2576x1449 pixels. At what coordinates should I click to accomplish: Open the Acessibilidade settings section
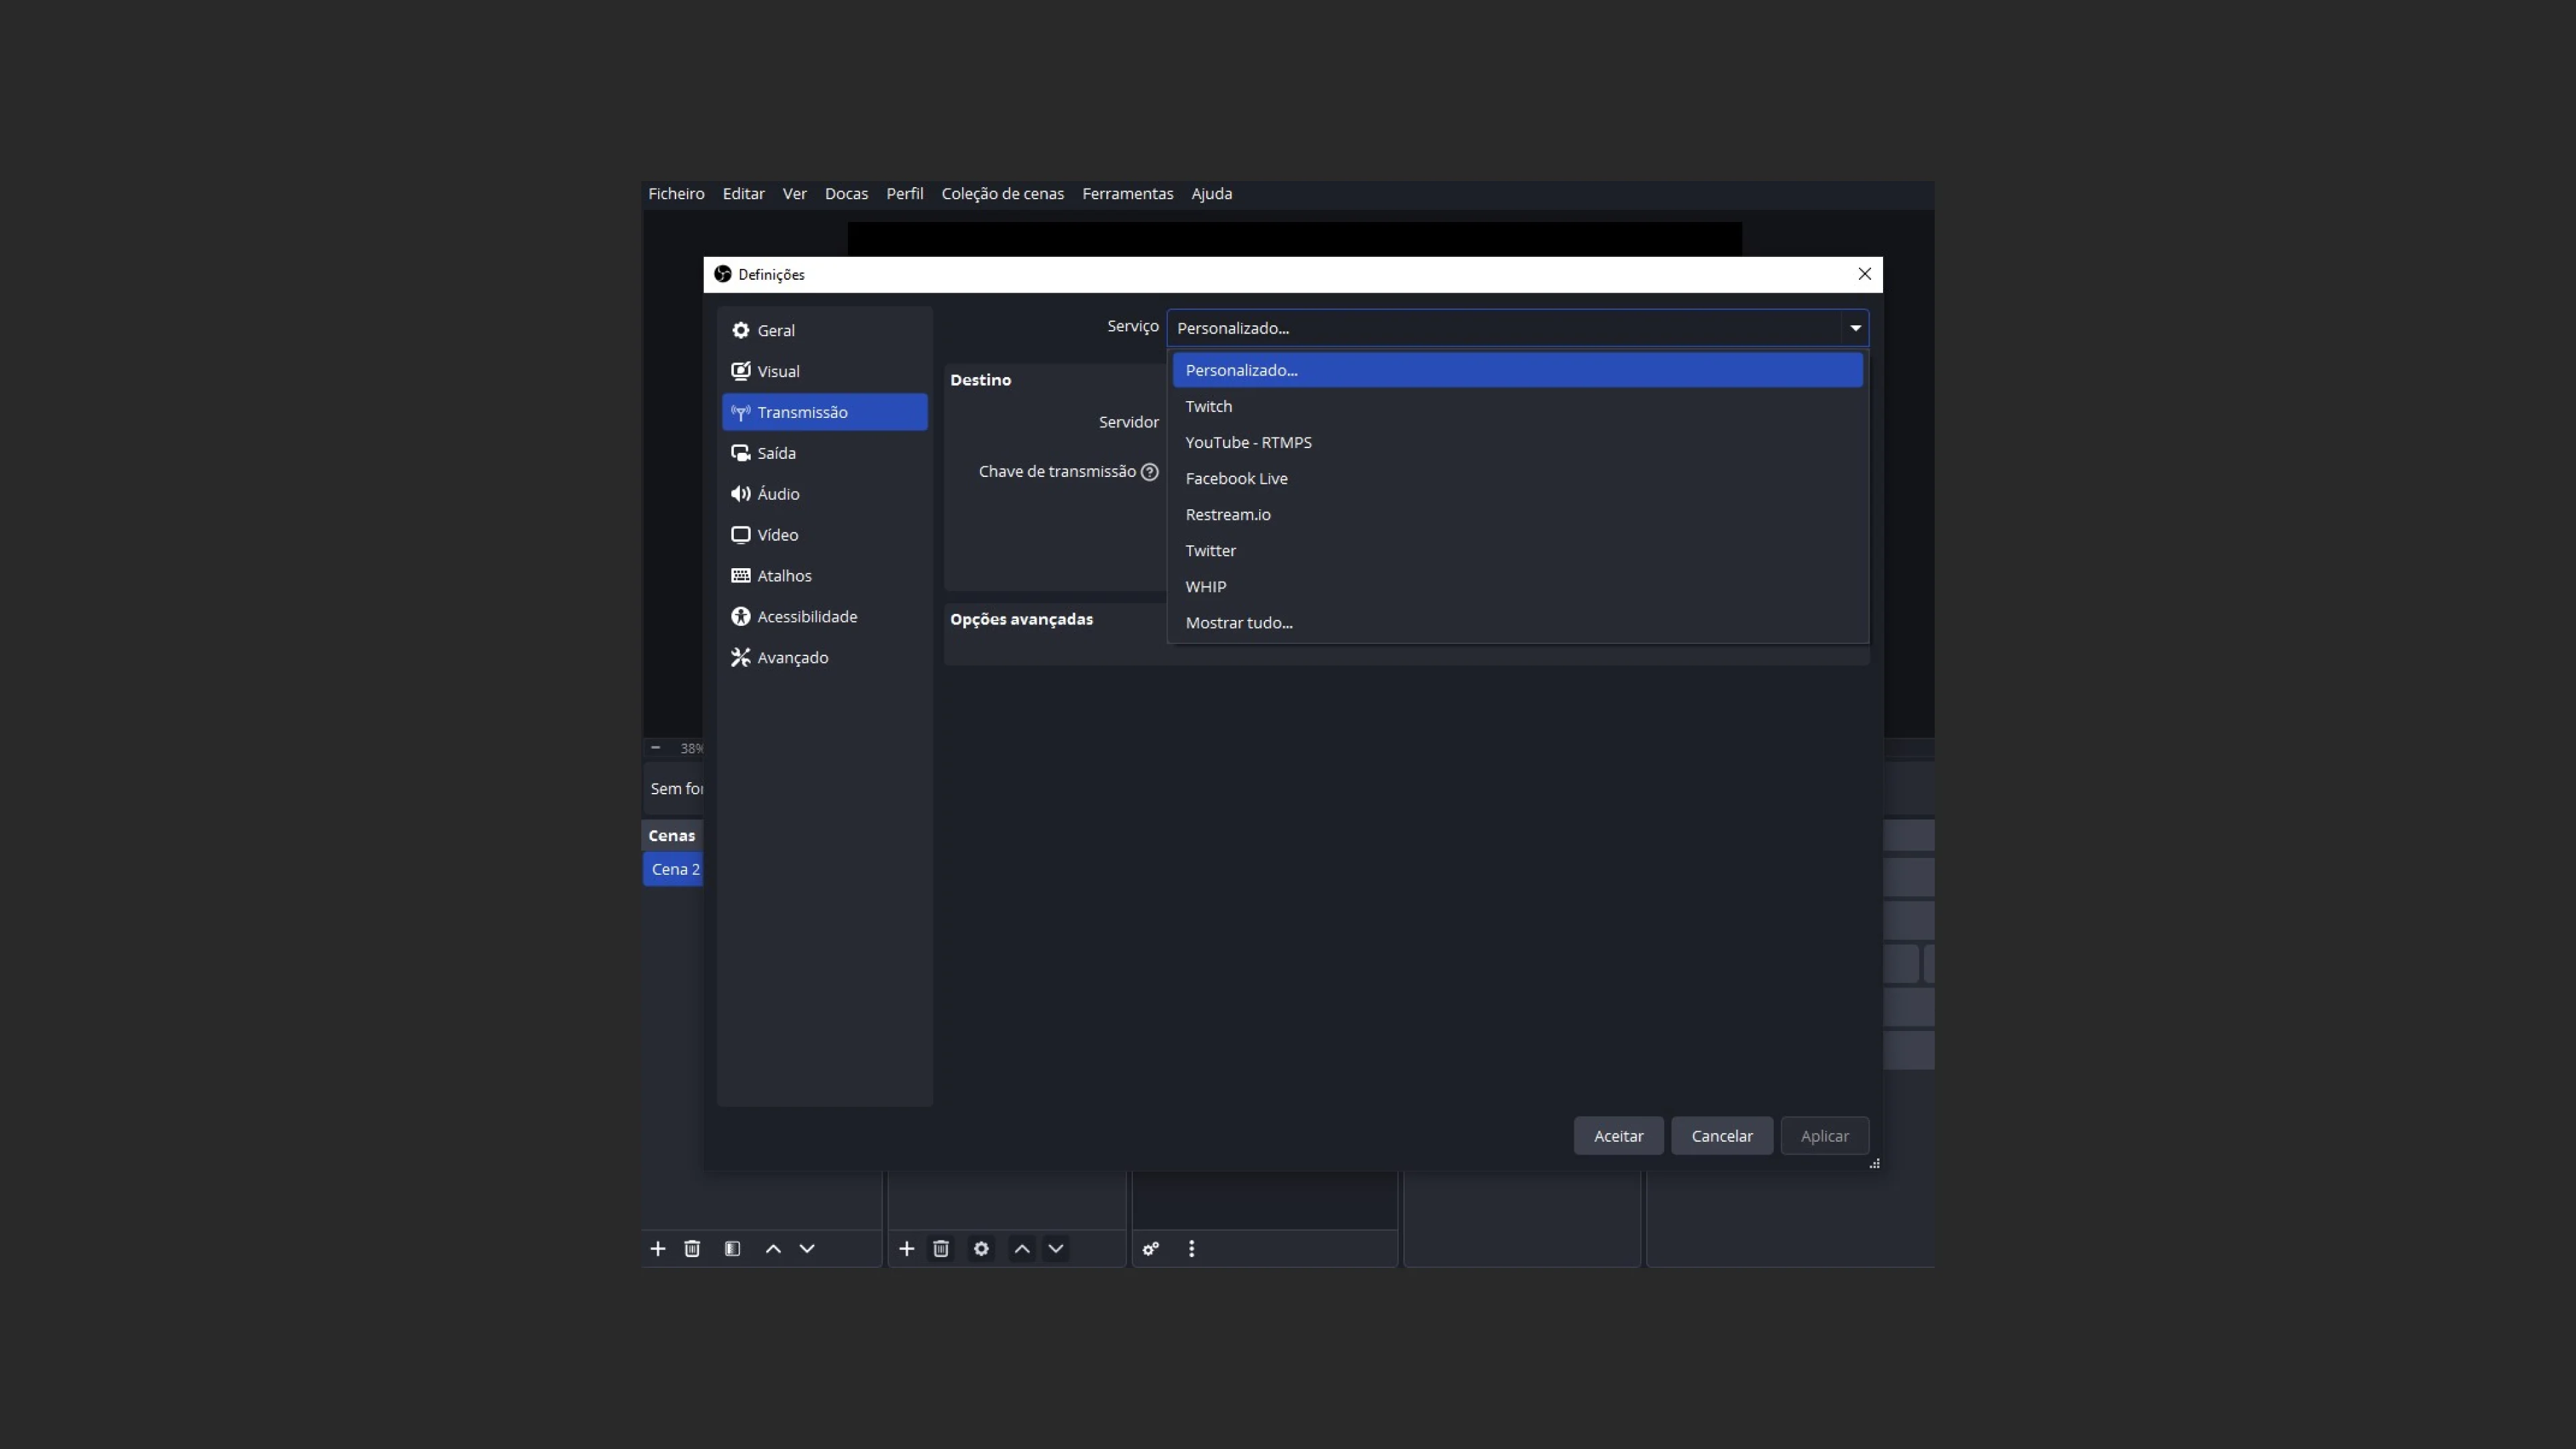824,617
